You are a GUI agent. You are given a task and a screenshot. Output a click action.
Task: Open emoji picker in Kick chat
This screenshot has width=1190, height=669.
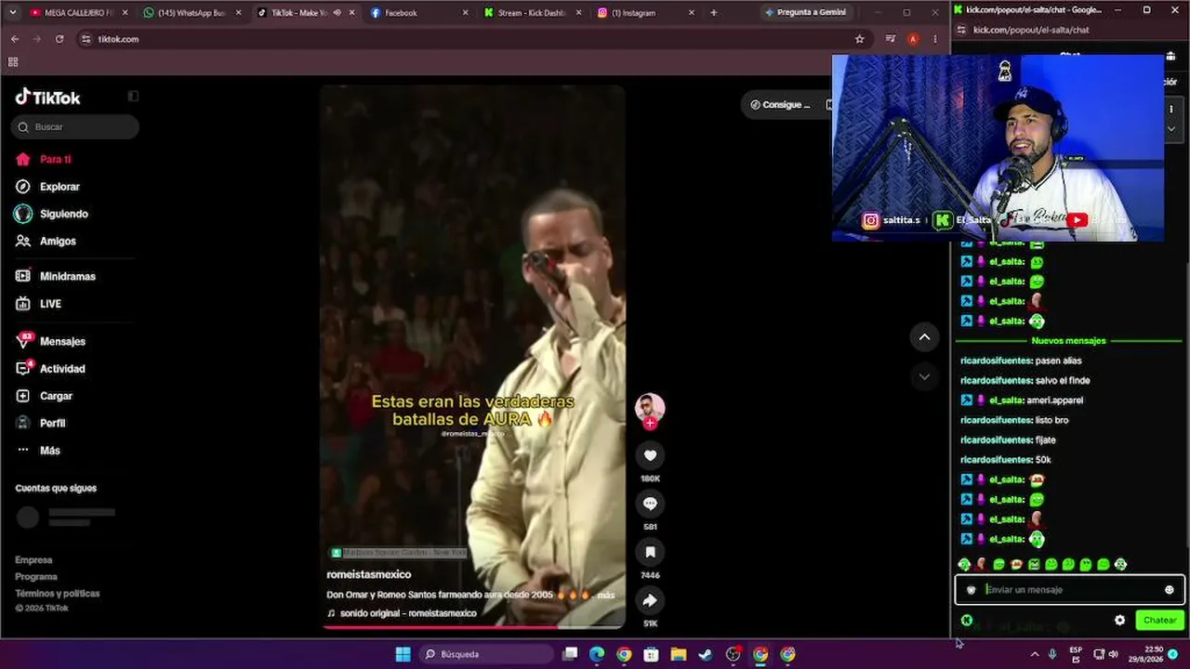click(1170, 589)
